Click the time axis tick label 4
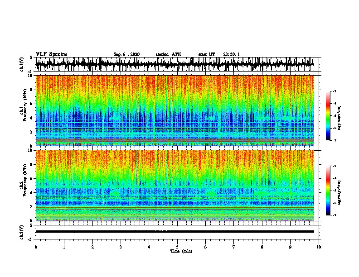Screen dimensions: 359x277 click(149, 247)
